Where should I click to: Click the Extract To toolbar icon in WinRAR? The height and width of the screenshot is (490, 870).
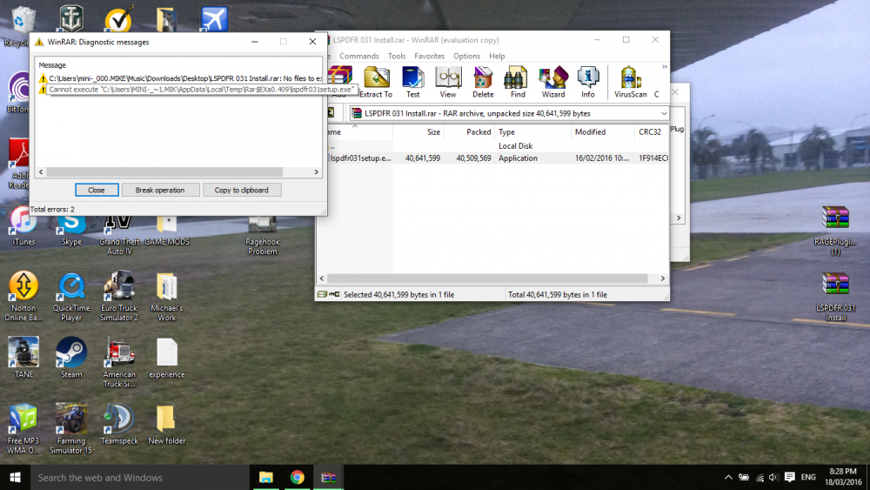click(376, 82)
